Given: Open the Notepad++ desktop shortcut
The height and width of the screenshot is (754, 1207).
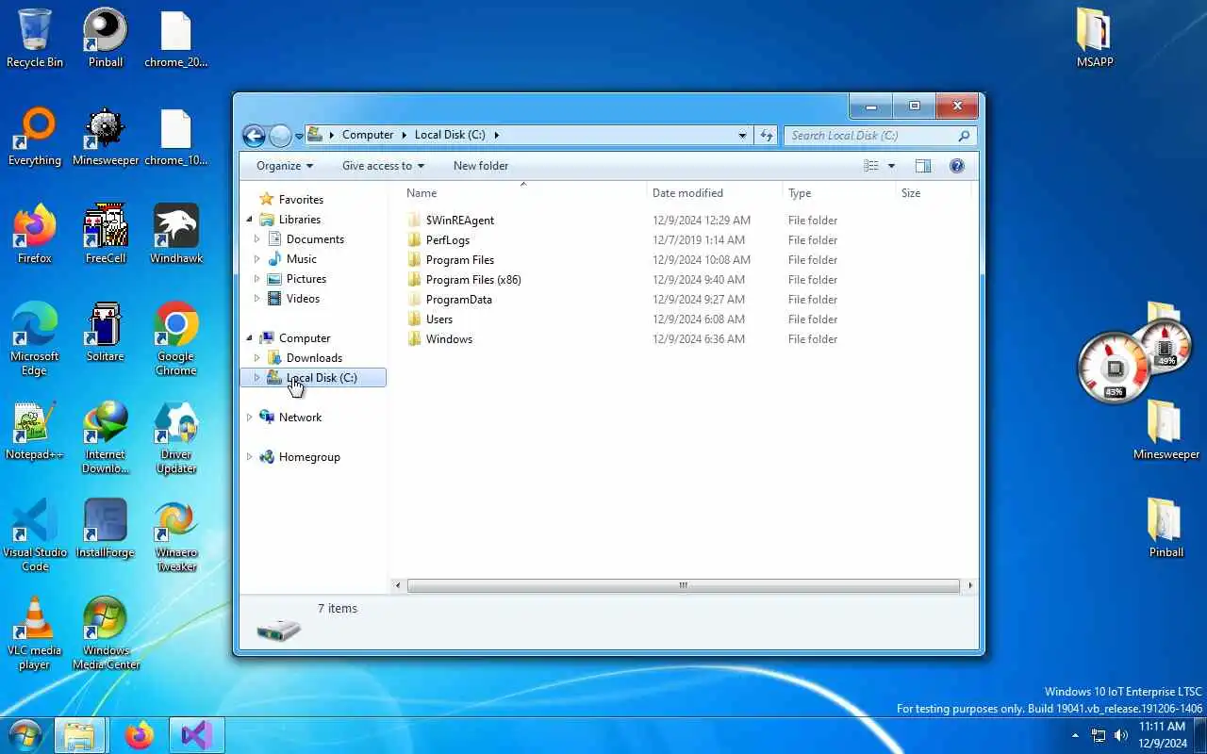Looking at the screenshot, I should click(35, 431).
